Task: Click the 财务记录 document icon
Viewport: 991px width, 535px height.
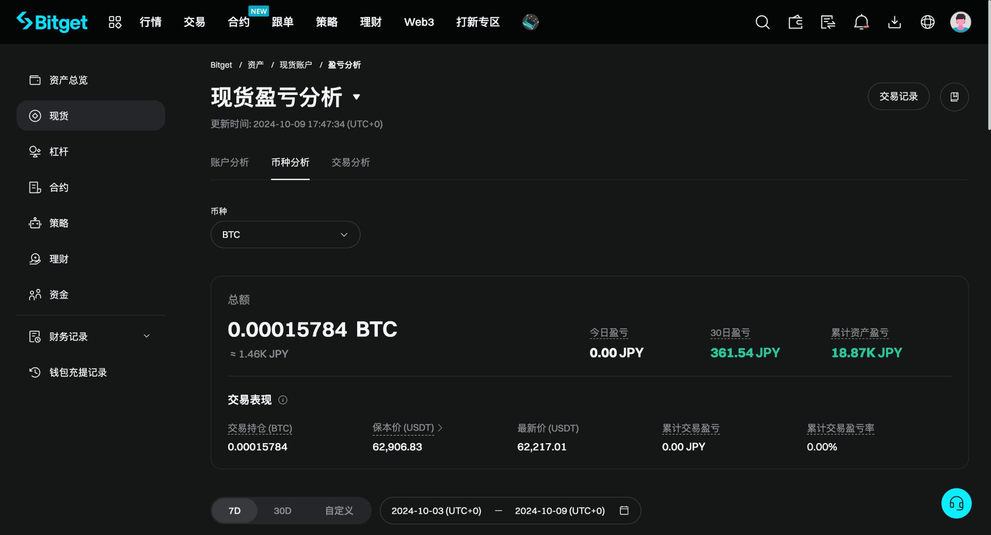Action: (35, 336)
